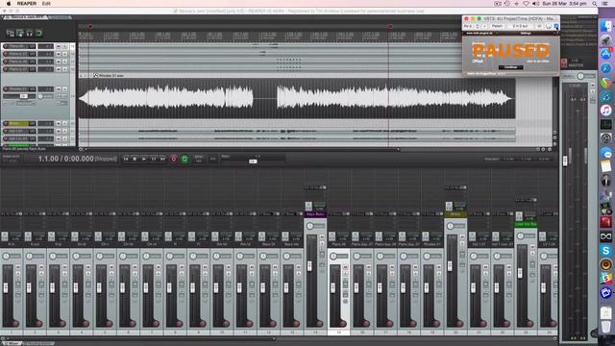The width and height of the screenshot is (615, 346).
Task: Record-arm the yellow Brass track
Action: coord(6,124)
